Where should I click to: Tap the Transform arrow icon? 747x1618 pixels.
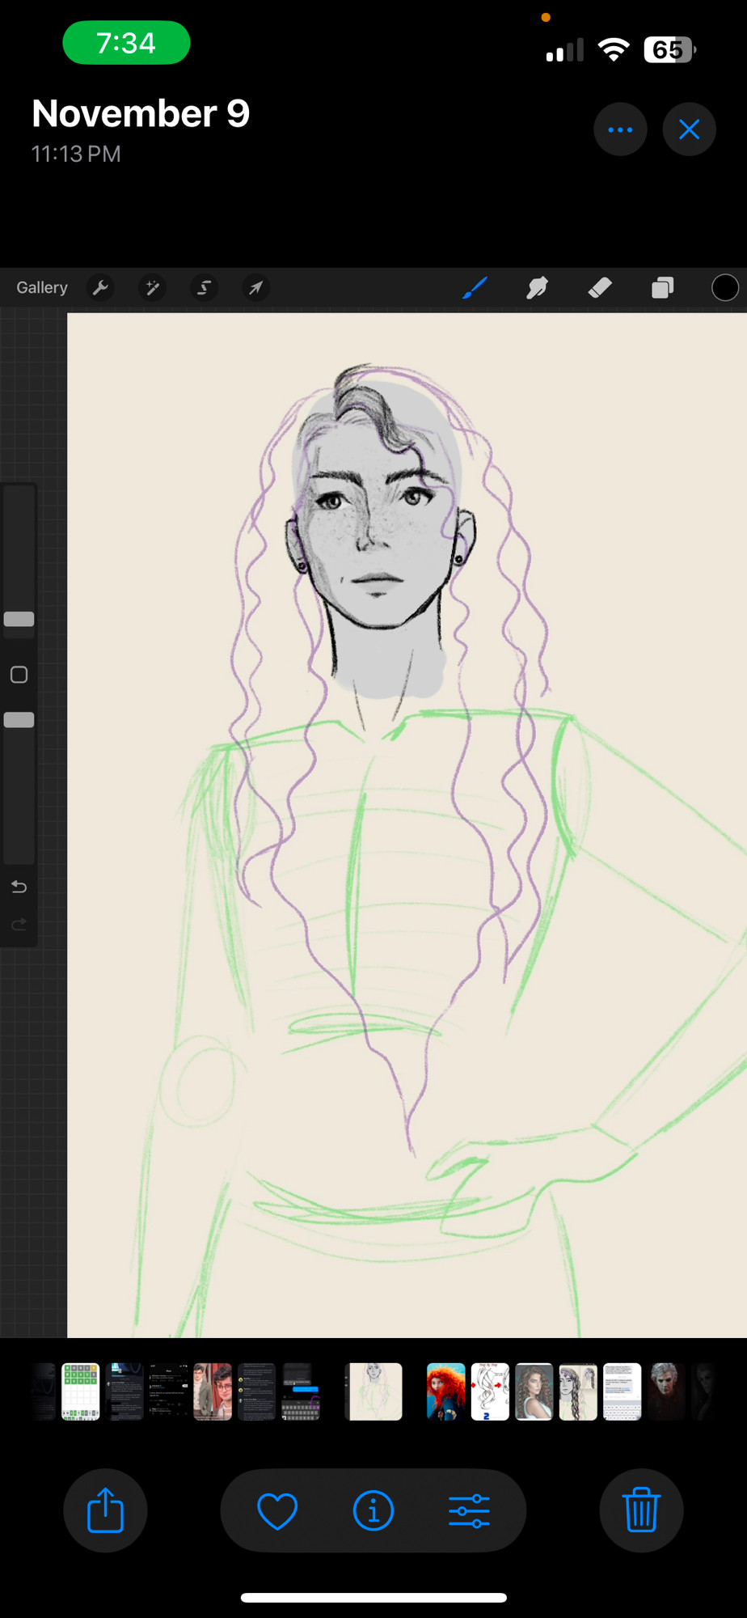pos(255,288)
